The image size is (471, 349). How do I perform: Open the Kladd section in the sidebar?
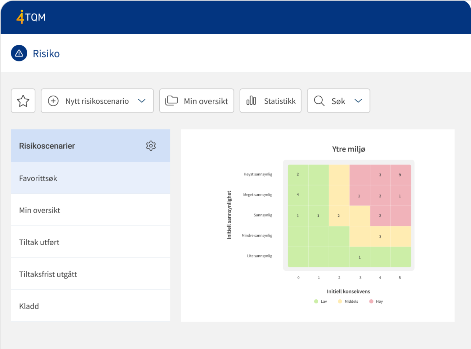point(29,306)
